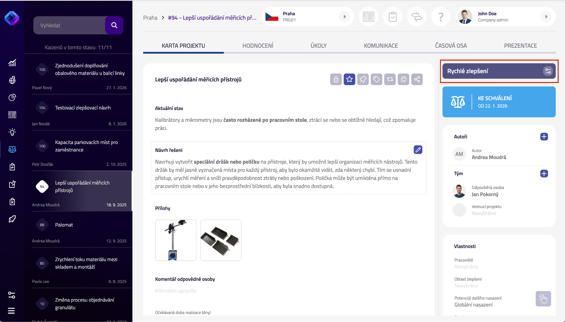
Task: Switch to the HODNOCENÍ tab
Action: click(x=258, y=46)
